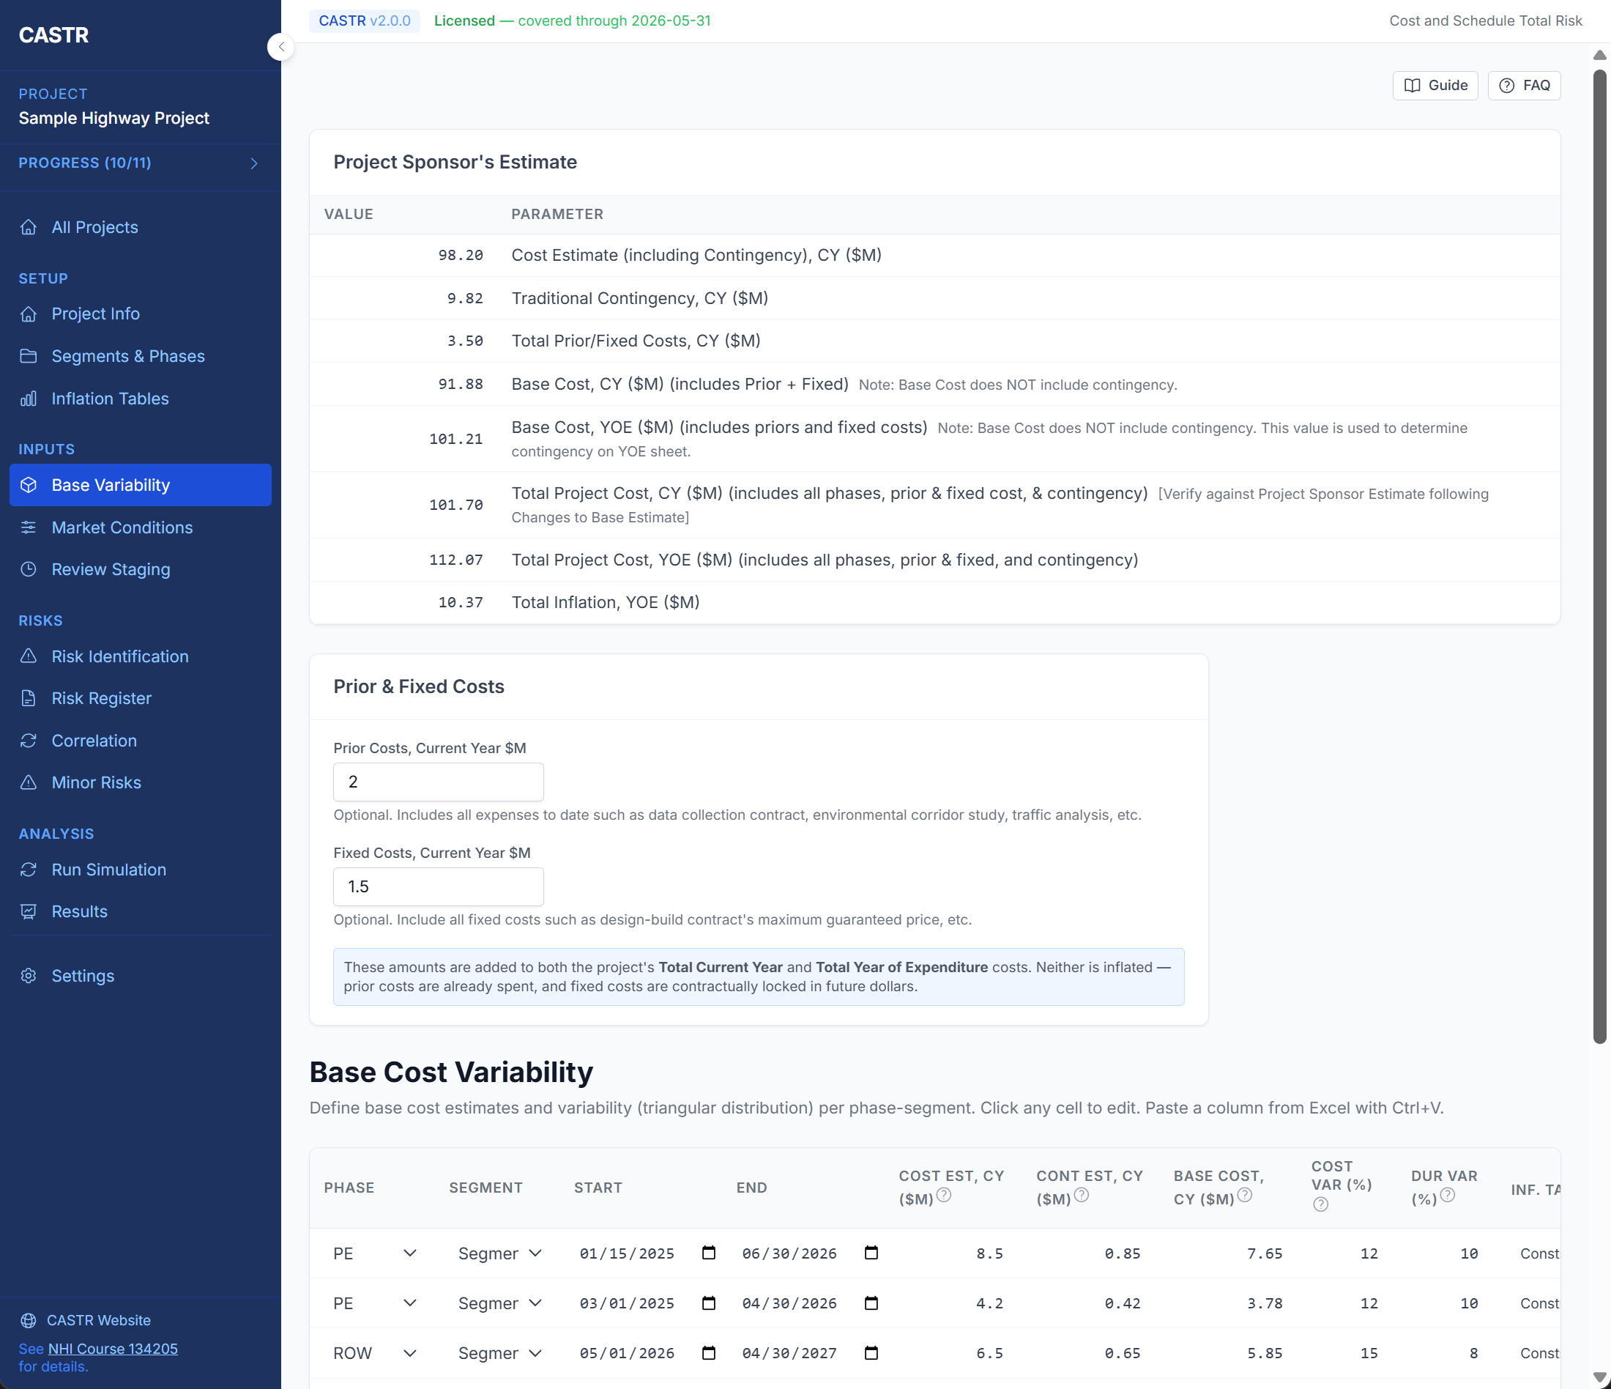Click the Project Info house icon
This screenshot has height=1389, width=1611.
click(29, 314)
